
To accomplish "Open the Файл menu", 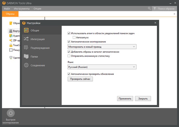I will pyautogui.click(x=7, y=9).
